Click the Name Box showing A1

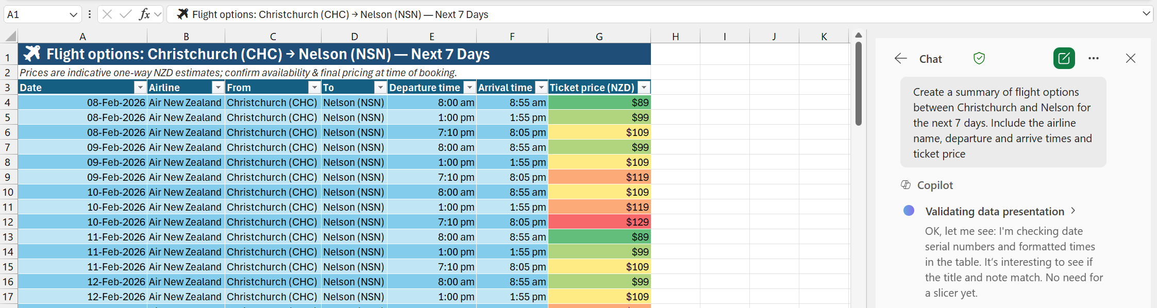(36, 15)
